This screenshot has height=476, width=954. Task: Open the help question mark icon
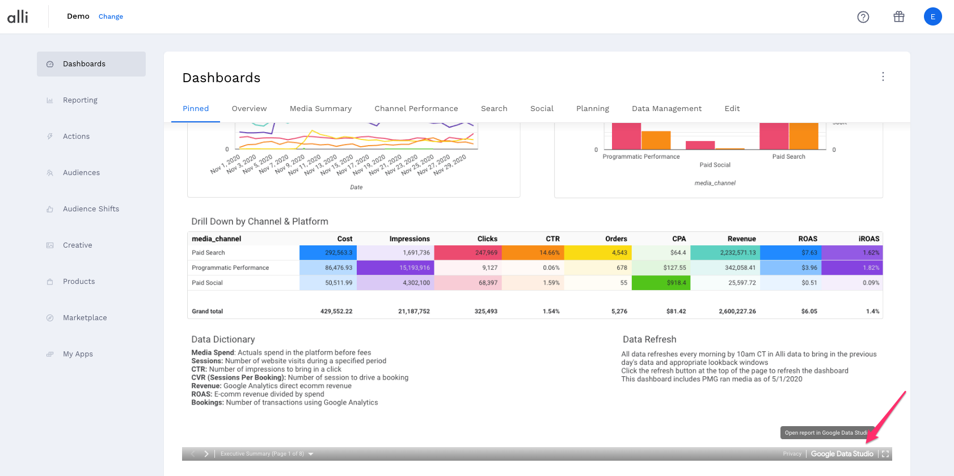(863, 17)
